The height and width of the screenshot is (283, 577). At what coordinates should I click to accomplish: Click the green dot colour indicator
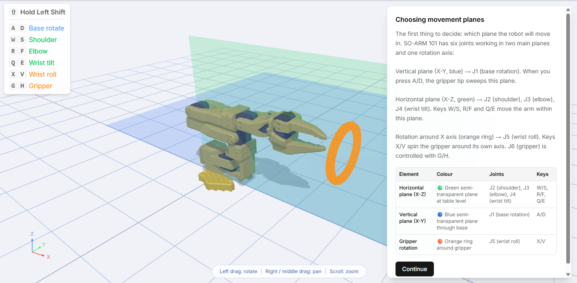pyautogui.click(x=440, y=188)
